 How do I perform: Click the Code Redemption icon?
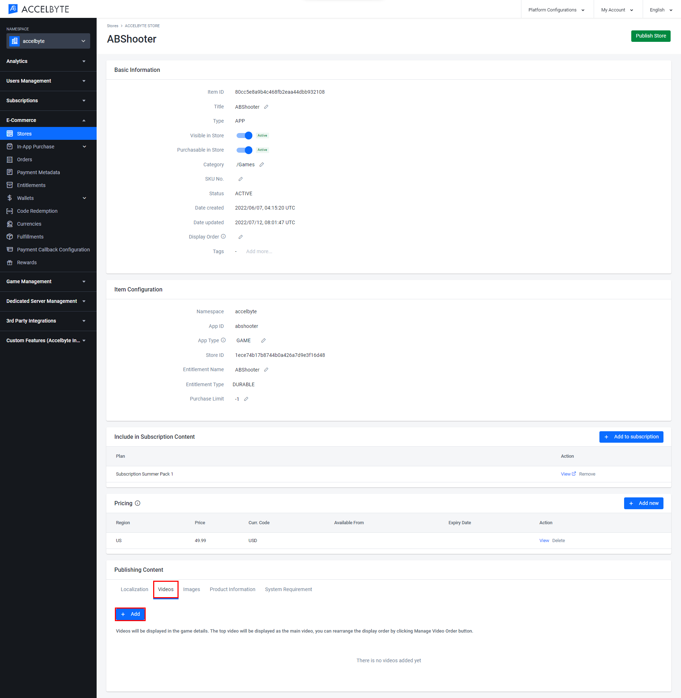[10, 211]
